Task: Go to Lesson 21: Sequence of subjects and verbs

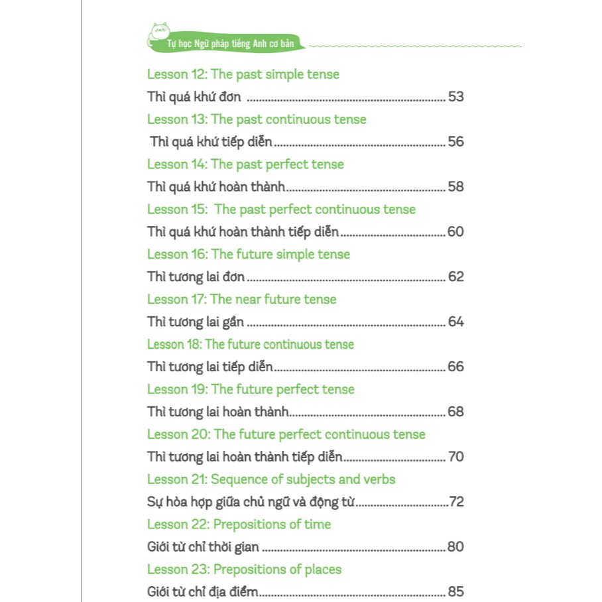Action: click(x=271, y=479)
